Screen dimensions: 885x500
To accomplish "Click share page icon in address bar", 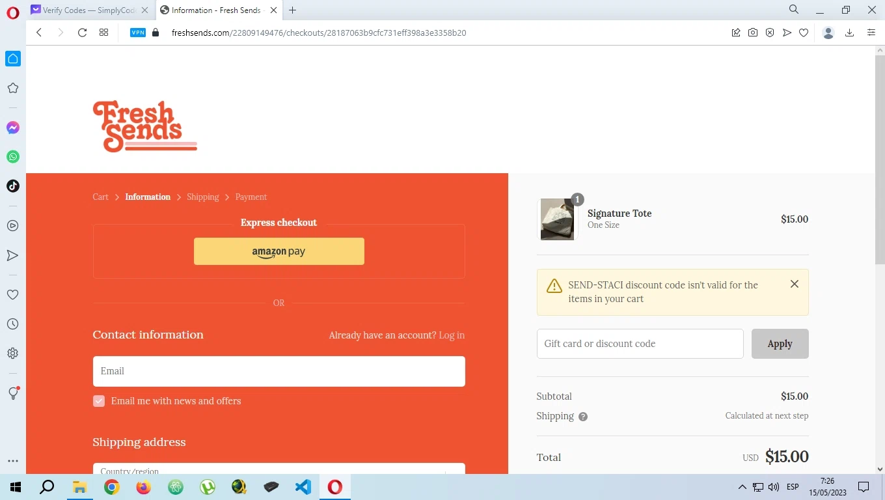I will pyautogui.click(x=736, y=33).
